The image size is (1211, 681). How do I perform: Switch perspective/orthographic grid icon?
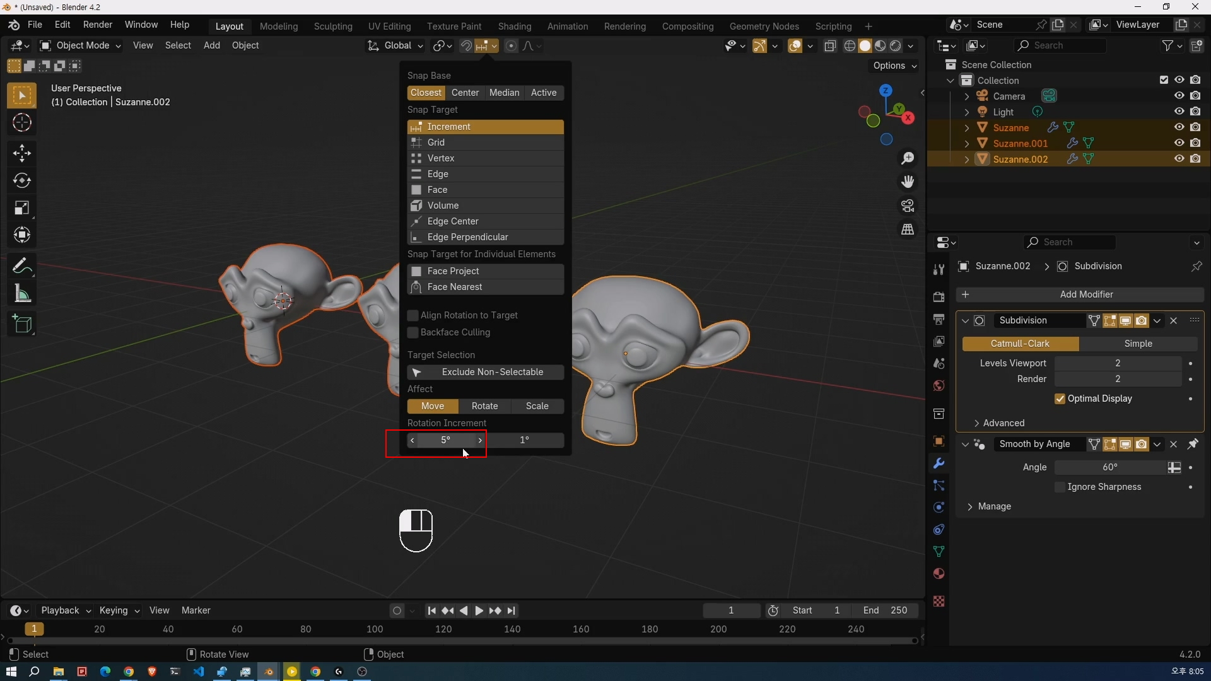coord(908,230)
